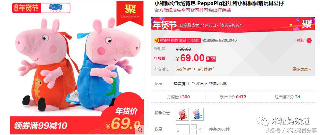Screen dimensions: 320x135
Task: Click the 领取 coupon link
Action: [x=301, y=41]
